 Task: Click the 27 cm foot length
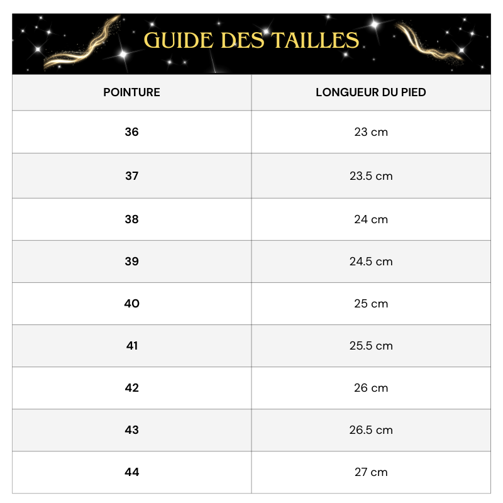[x=371, y=472]
